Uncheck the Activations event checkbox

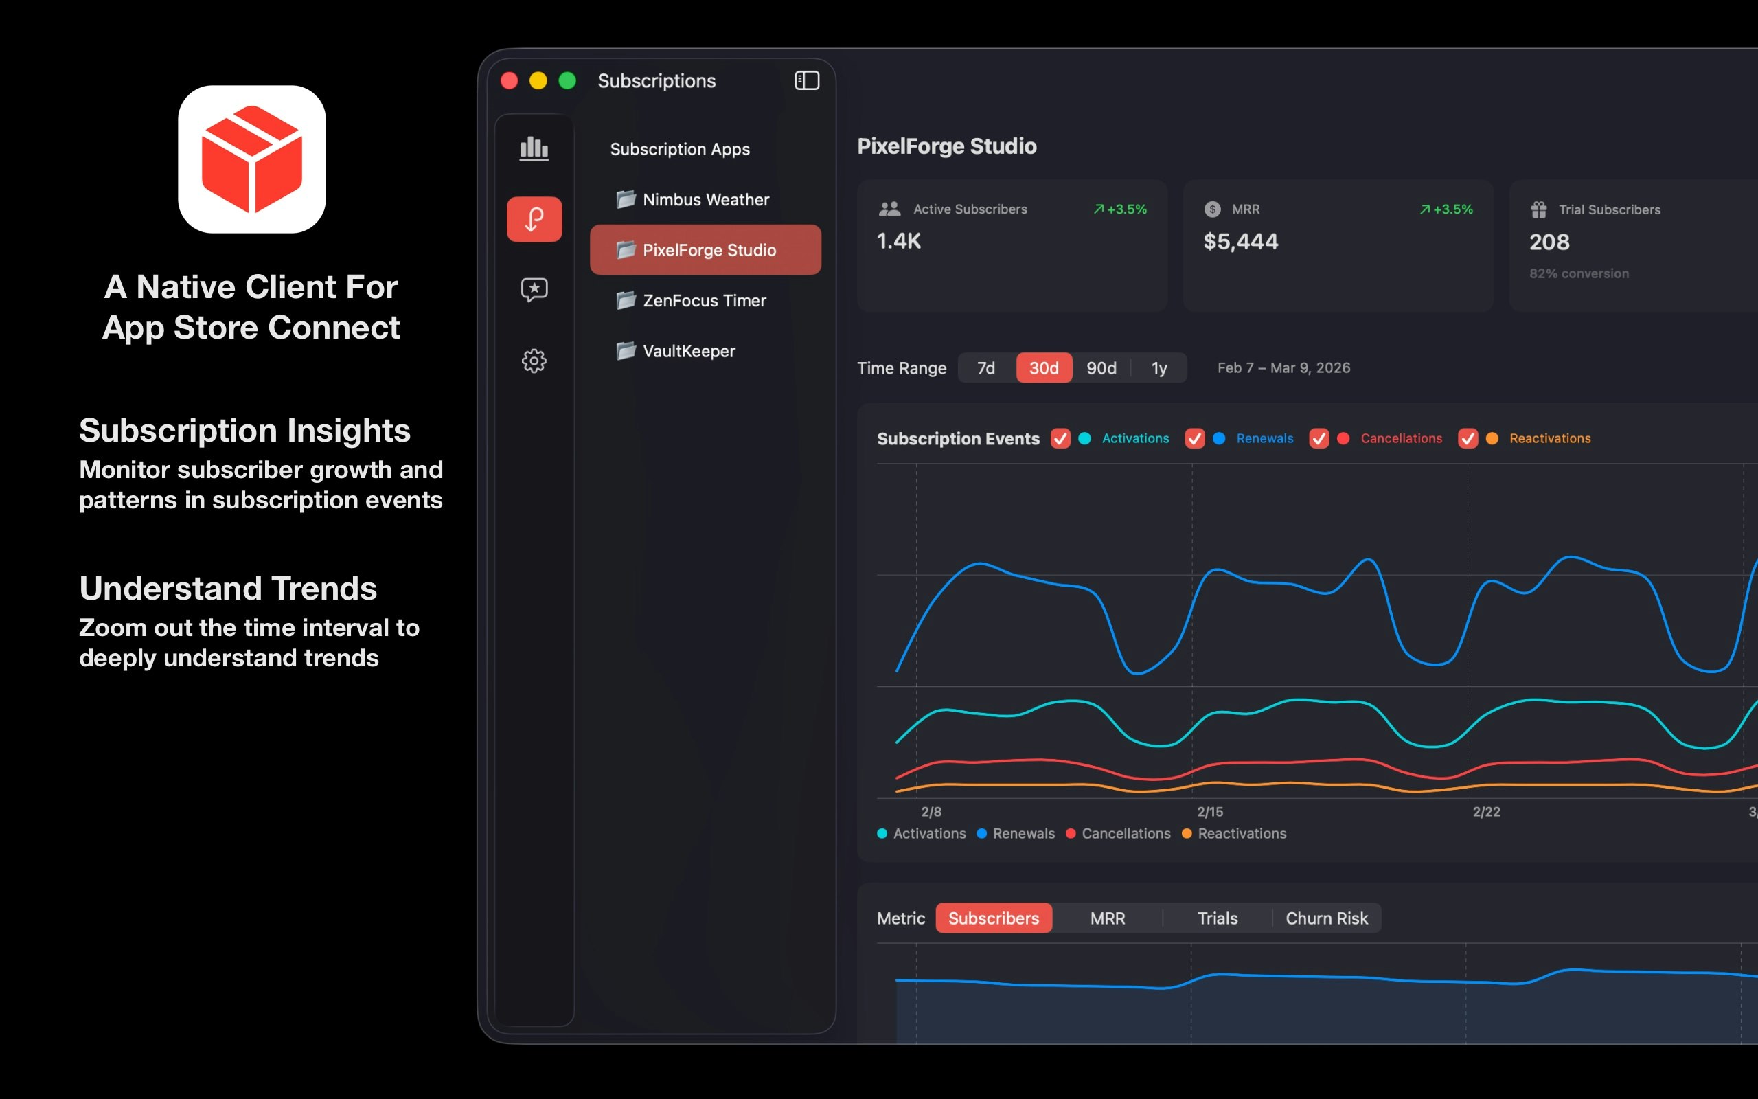[1060, 438]
